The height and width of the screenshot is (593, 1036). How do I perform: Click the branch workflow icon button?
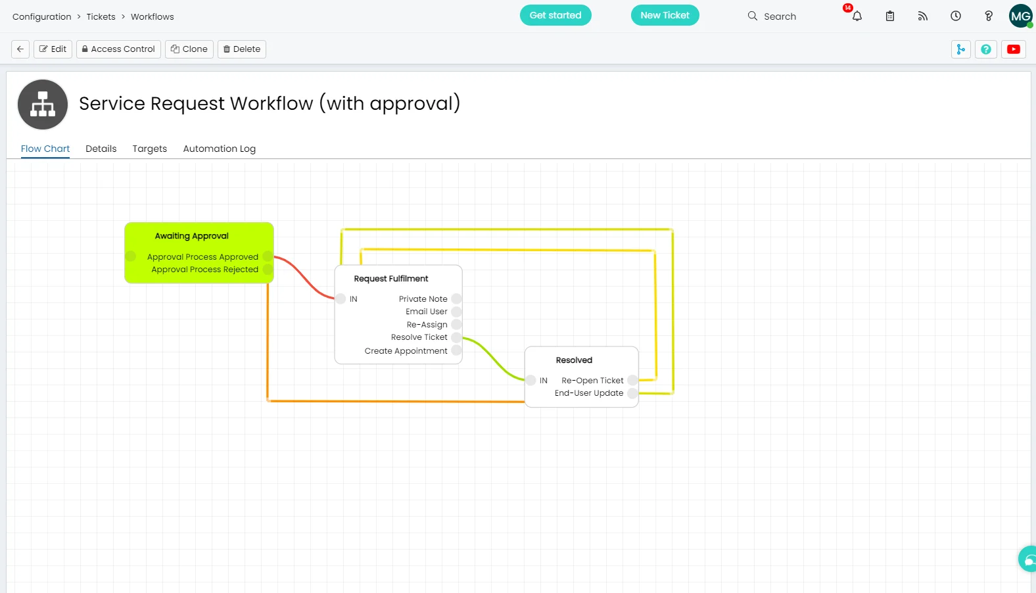(x=961, y=49)
